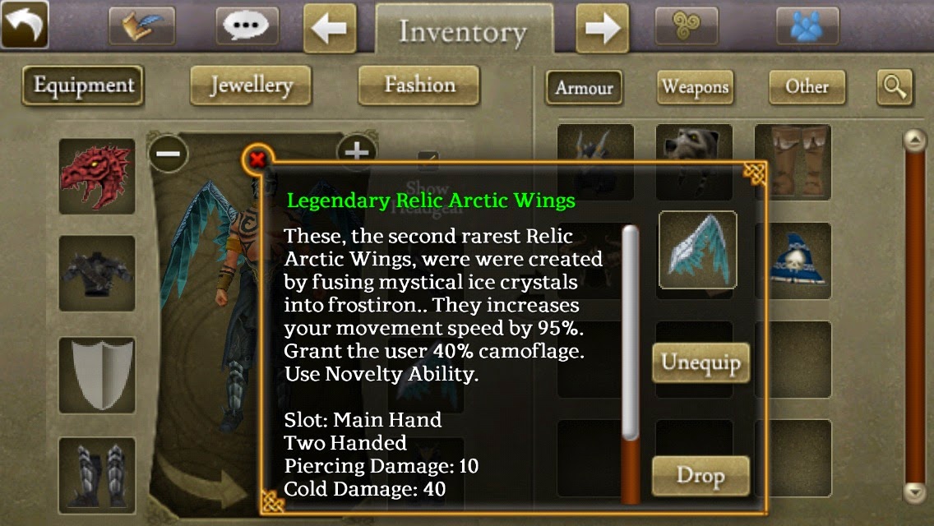Unequip the Arctic Wings
The height and width of the screenshot is (526, 934).
click(700, 362)
